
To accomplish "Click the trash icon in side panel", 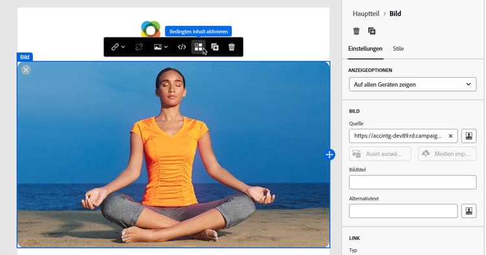I will pos(356,31).
